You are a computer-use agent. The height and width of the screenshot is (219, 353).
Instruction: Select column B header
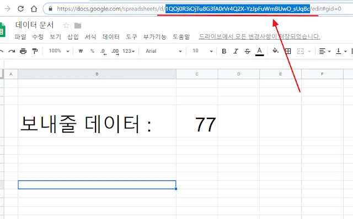tap(97, 74)
